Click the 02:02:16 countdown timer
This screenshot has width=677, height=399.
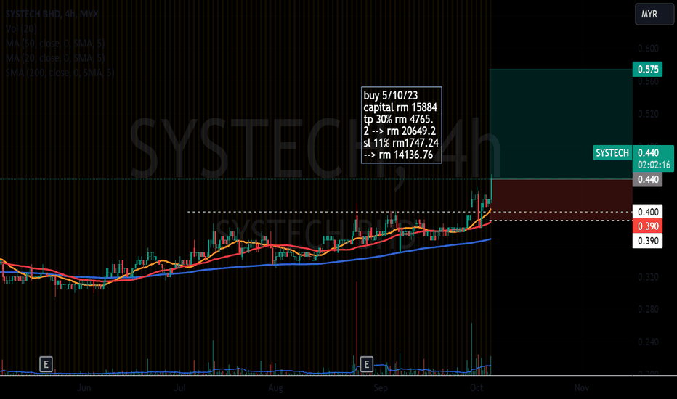[x=654, y=165]
